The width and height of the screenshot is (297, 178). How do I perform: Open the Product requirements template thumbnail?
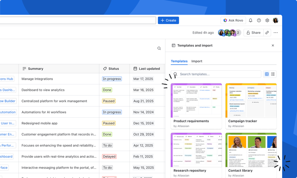(196, 100)
